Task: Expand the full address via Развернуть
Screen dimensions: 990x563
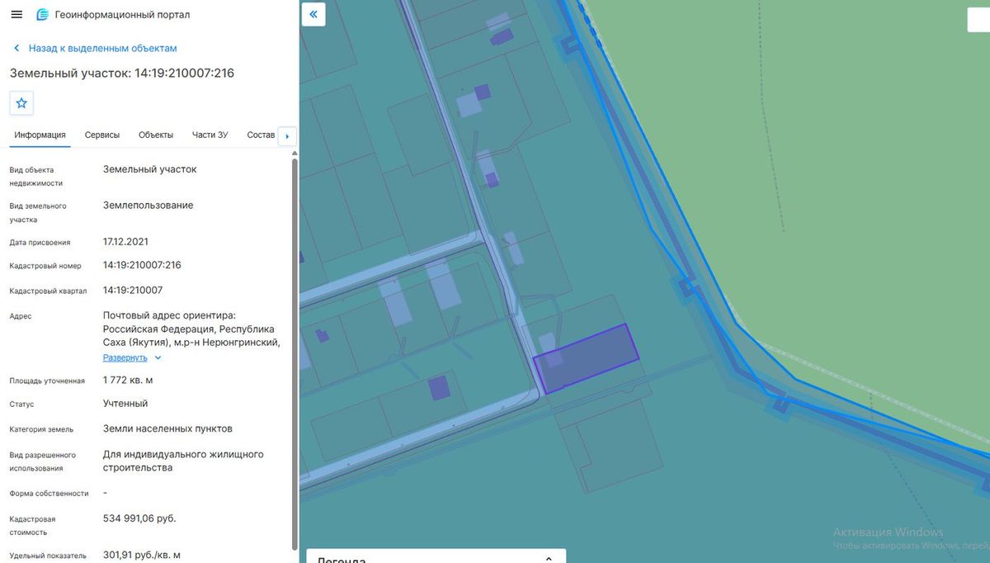Action: pos(125,357)
